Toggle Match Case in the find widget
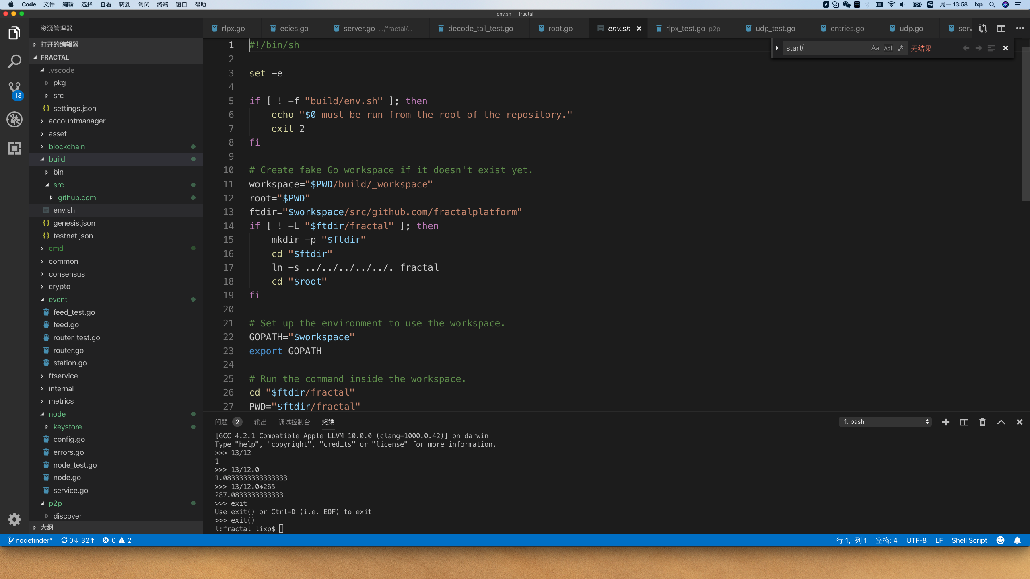The image size is (1030, 579). (x=874, y=48)
